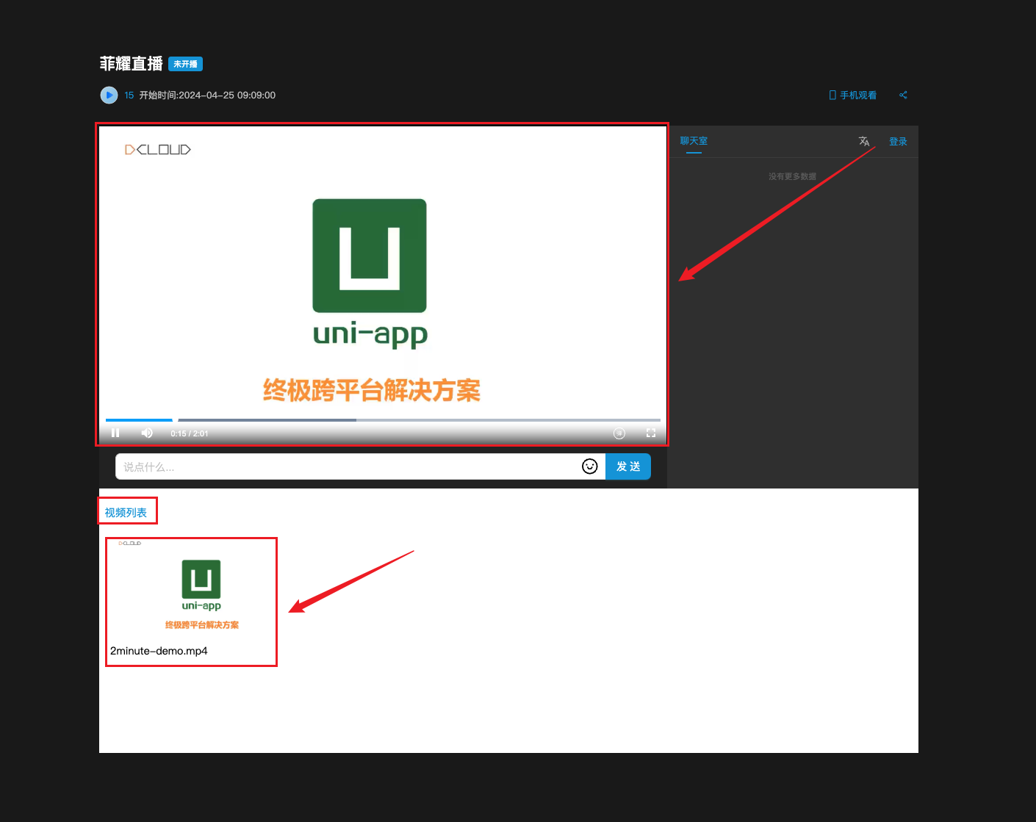Click the 登录 login link

click(x=898, y=141)
